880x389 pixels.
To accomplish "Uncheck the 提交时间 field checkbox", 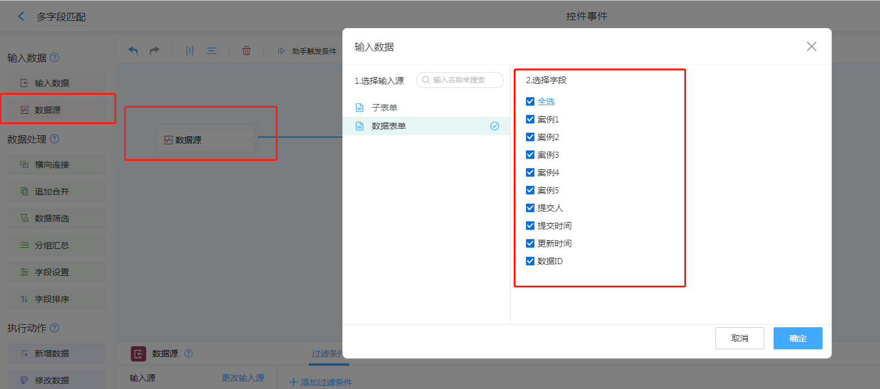I will point(530,226).
